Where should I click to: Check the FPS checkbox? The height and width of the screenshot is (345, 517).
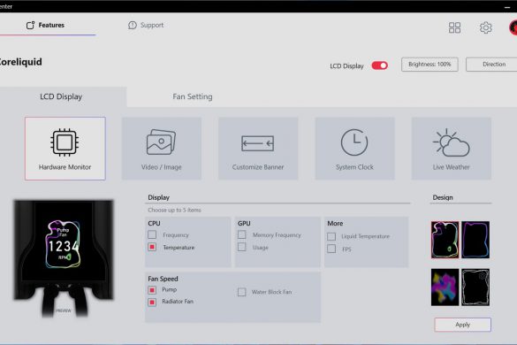pos(331,249)
